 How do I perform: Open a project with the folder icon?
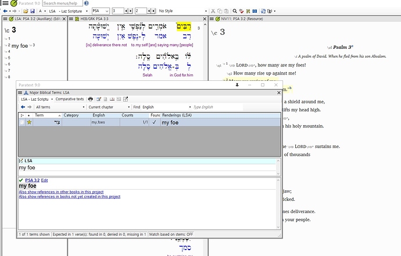coord(26,11)
